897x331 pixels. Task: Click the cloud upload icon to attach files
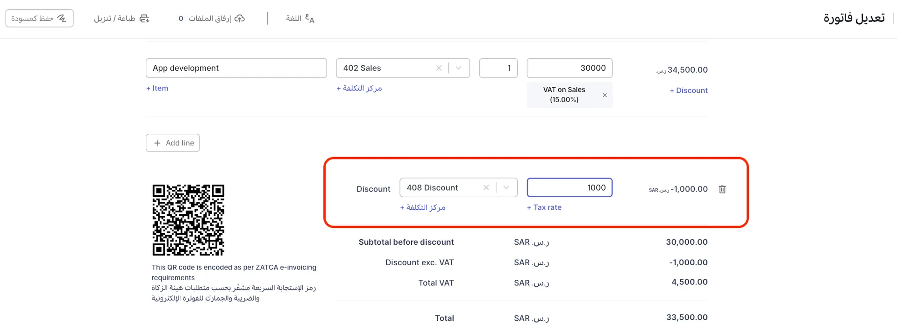tap(240, 18)
